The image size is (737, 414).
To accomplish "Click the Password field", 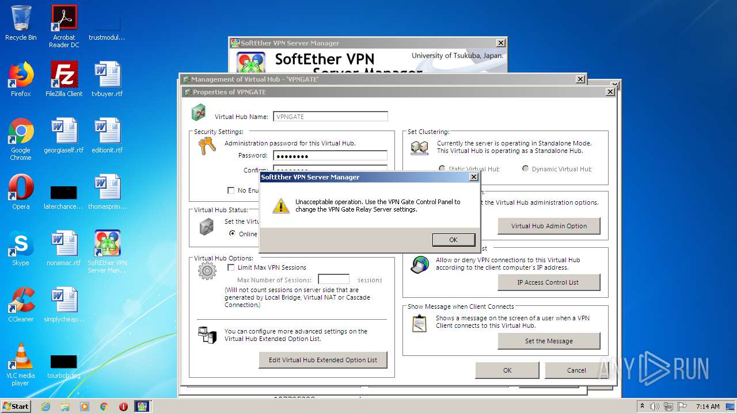I will [x=330, y=156].
